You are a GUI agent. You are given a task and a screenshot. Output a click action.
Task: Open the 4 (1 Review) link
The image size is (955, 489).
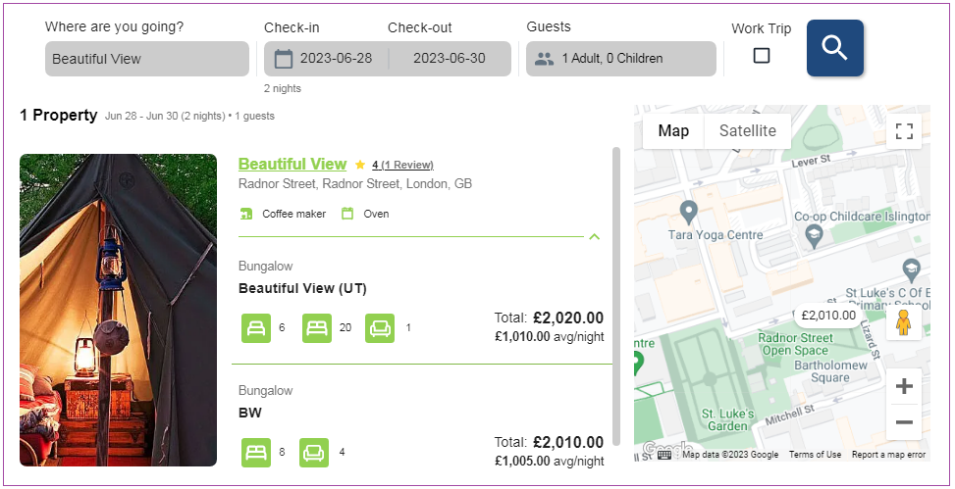click(402, 165)
